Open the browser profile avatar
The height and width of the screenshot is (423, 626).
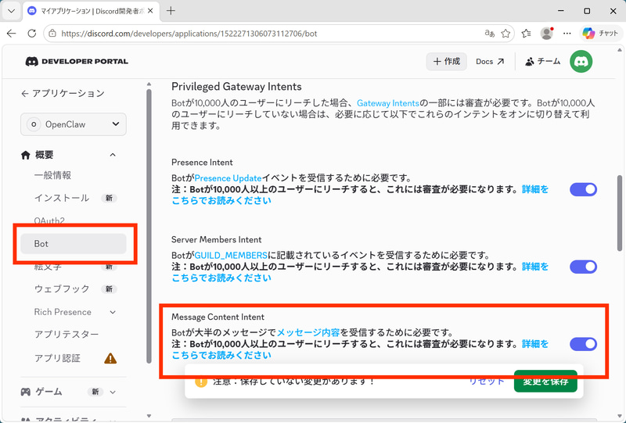(546, 34)
